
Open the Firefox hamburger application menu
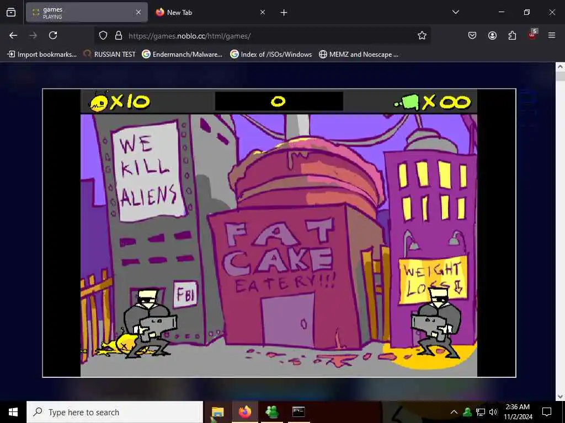click(x=552, y=35)
